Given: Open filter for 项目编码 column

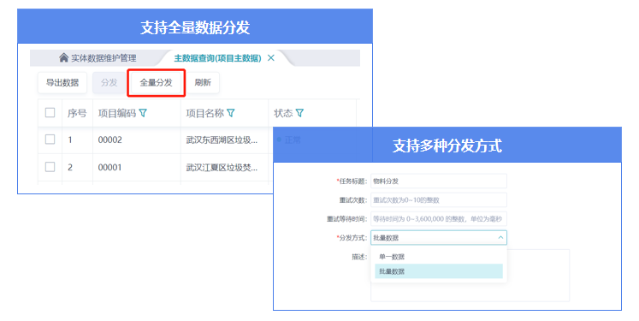Looking at the screenshot, I should pos(143,113).
